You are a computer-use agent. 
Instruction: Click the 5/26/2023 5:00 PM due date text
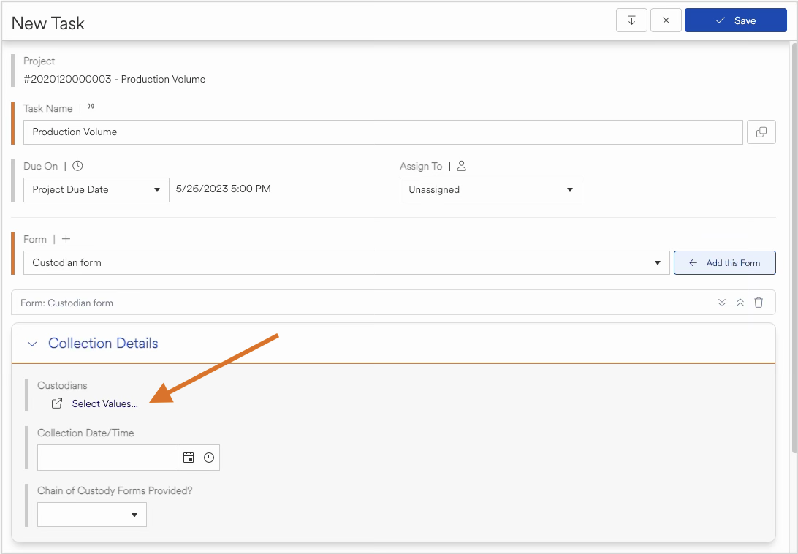point(224,189)
